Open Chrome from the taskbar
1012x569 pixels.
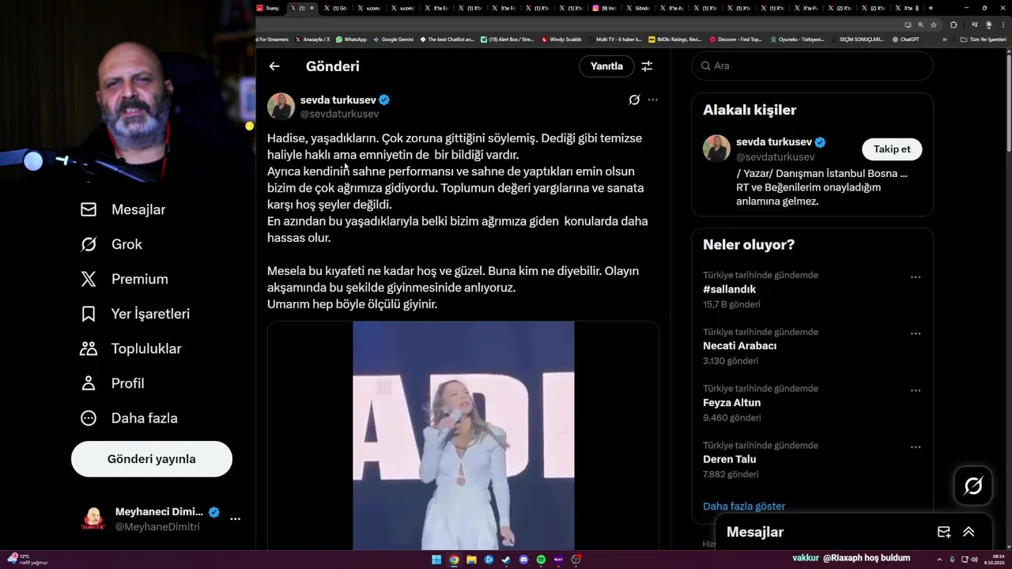[454, 560]
